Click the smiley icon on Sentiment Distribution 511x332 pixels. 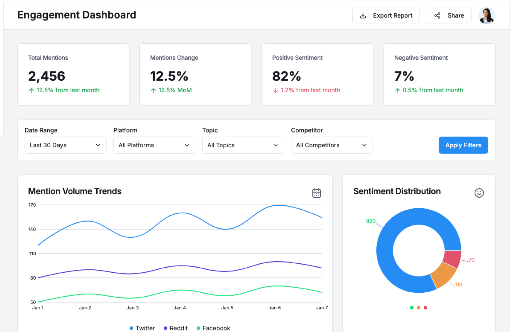click(479, 193)
